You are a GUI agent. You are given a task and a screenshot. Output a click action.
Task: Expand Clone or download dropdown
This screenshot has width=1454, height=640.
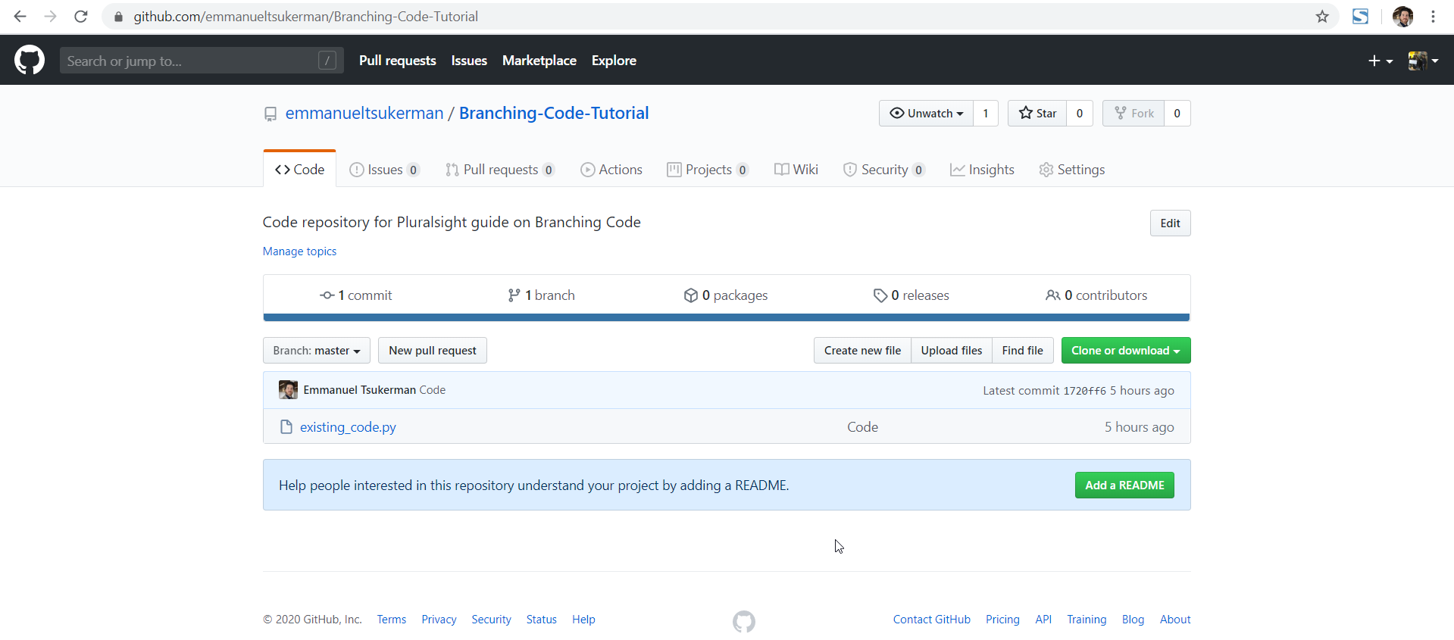point(1126,351)
